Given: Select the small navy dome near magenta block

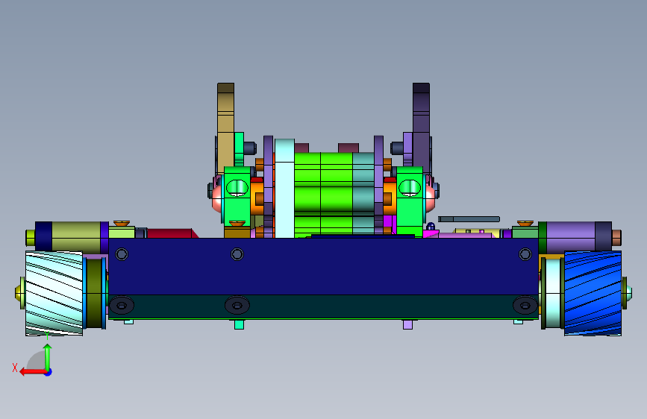Looking at the screenshot, I should coord(431,227).
